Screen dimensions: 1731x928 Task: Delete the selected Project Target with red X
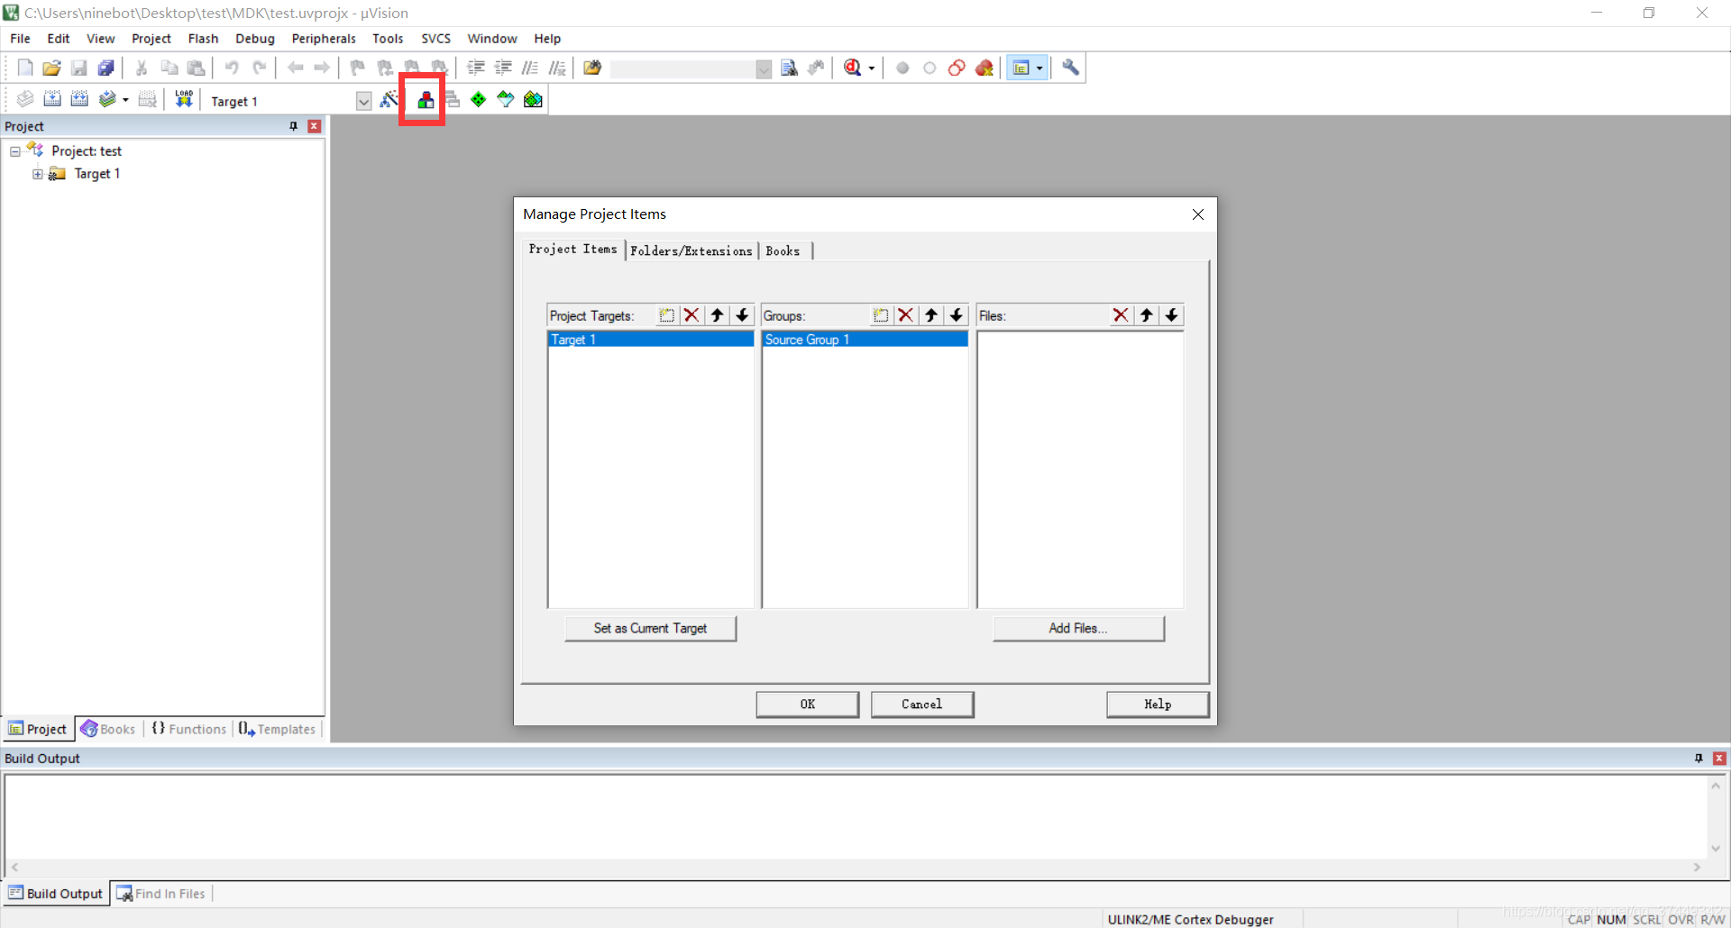691,315
